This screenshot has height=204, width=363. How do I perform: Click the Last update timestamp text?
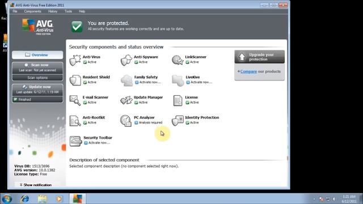tap(37, 92)
